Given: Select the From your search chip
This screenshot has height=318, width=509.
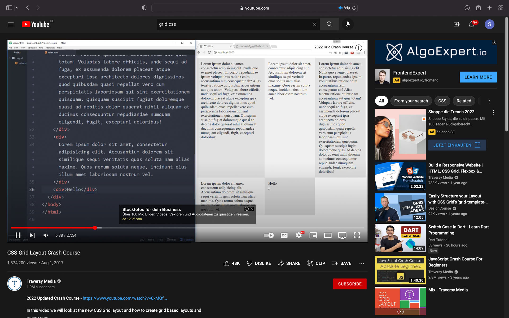Looking at the screenshot, I should click(411, 101).
